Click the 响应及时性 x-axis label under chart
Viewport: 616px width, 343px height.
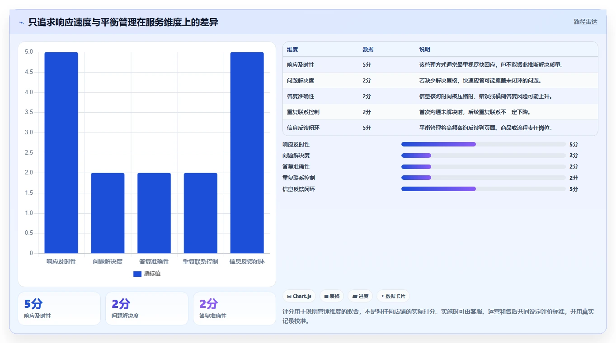click(61, 261)
